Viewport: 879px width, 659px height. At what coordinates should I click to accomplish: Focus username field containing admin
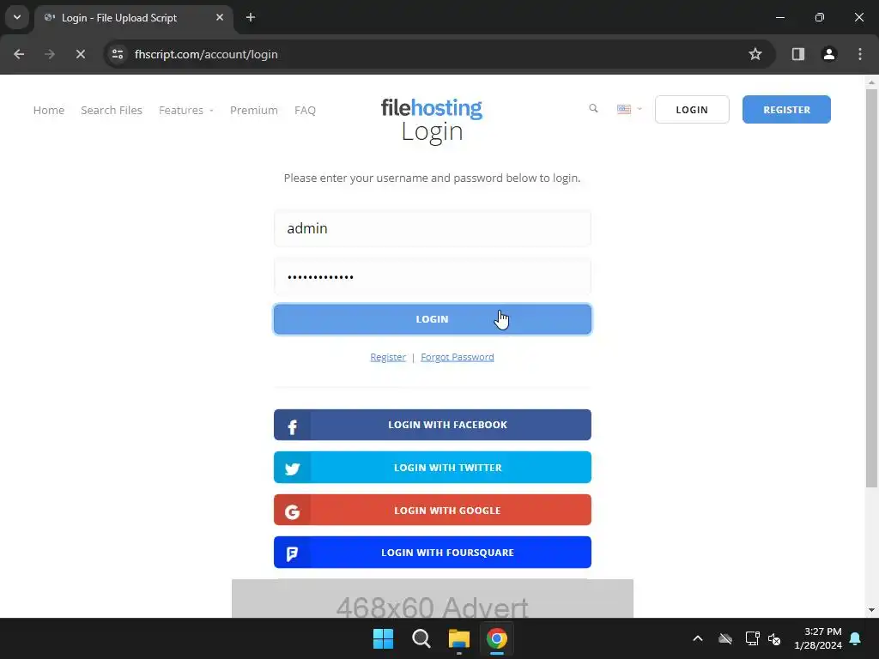point(433,228)
